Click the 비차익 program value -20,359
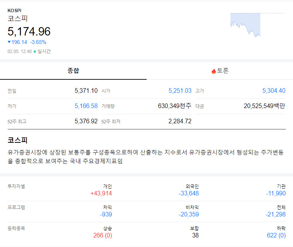This screenshot has width=293, height=247. click(x=189, y=214)
